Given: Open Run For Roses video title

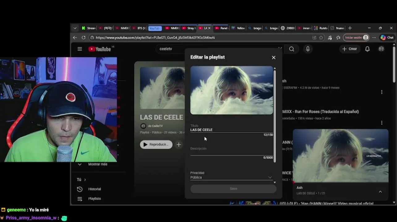Looking at the screenshot, I should pos(320,112).
